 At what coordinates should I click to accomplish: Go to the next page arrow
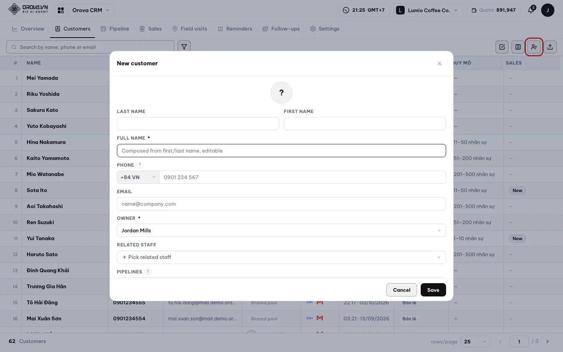pyautogui.click(x=547, y=341)
